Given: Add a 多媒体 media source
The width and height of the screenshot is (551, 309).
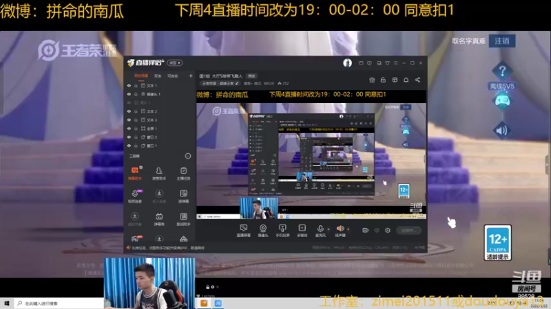Looking at the screenshot, I should pos(302,231).
